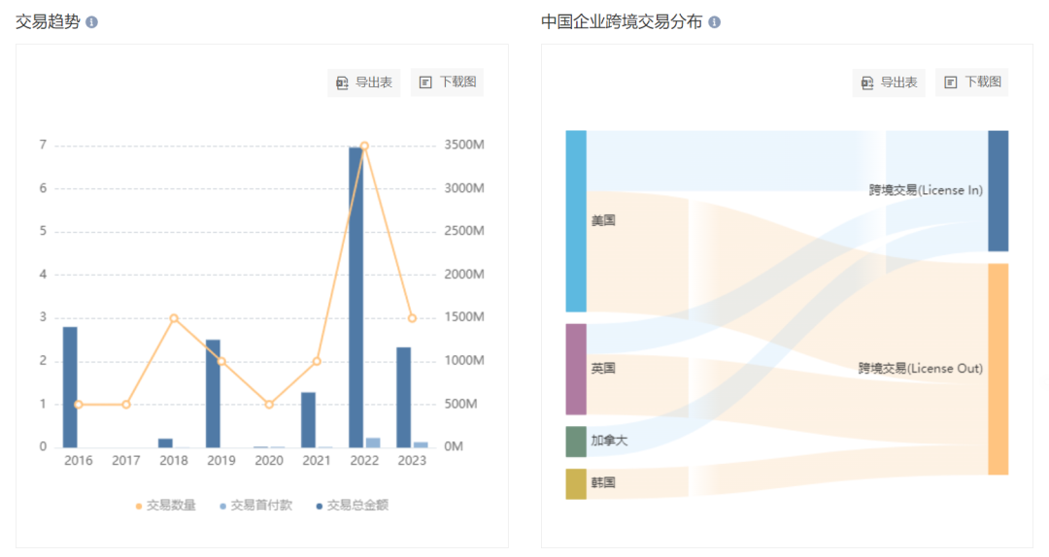This screenshot has height=557, width=1049.
Task: Select the 英国 node in Sankey chart
Action: point(576,369)
